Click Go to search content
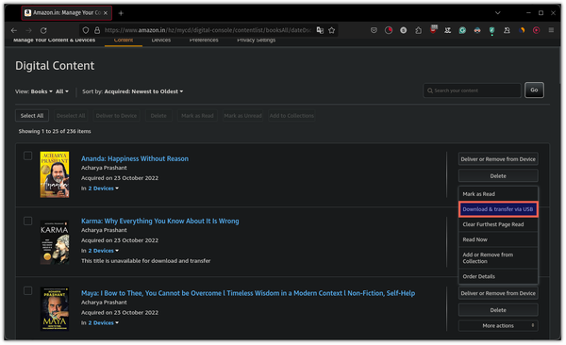Screen dimensions: 566x345 click(534, 90)
